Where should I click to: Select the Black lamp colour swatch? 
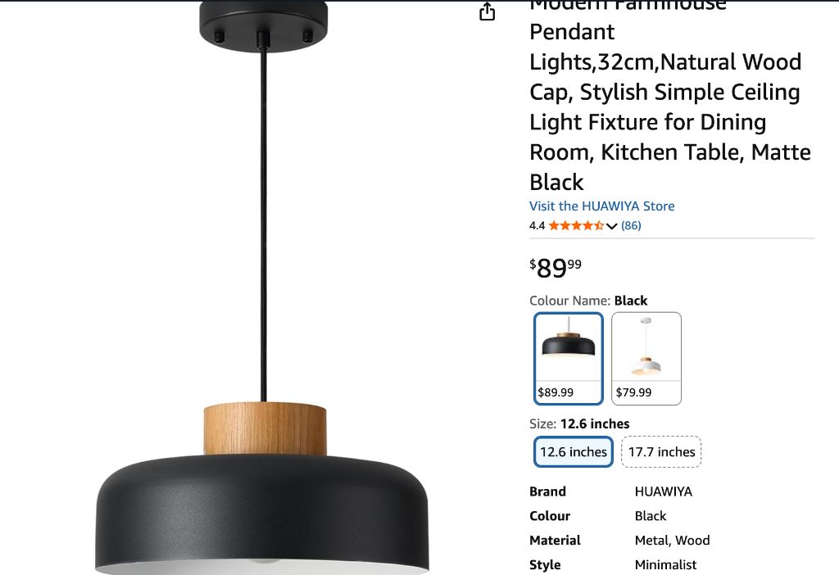click(569, 359)
